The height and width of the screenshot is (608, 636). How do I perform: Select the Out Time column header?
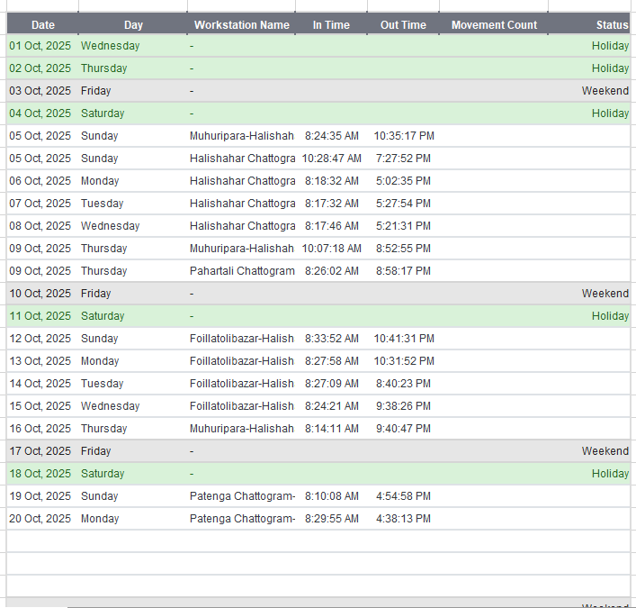(403, 25)
